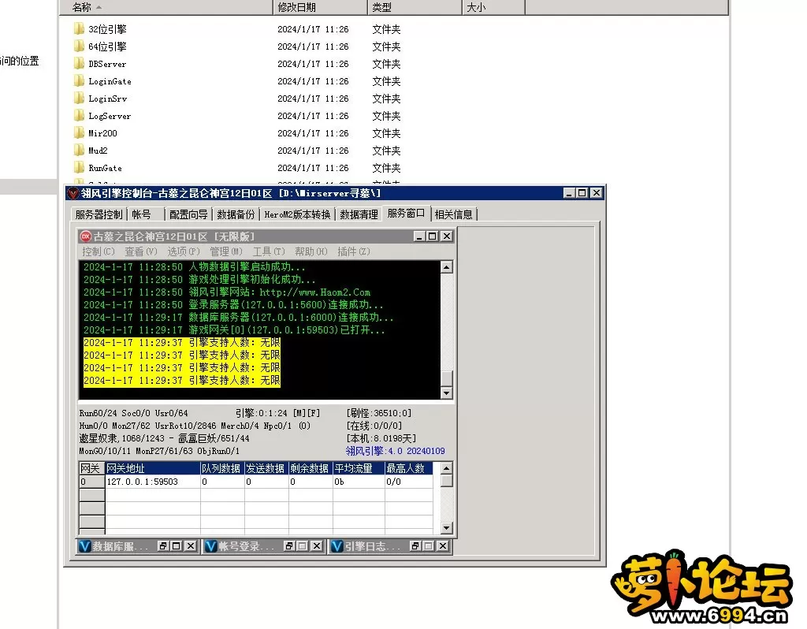The width and height of the screenshot is (807, 629).
Task: Open the 查看(V) menu
Action: click(141, 251)
